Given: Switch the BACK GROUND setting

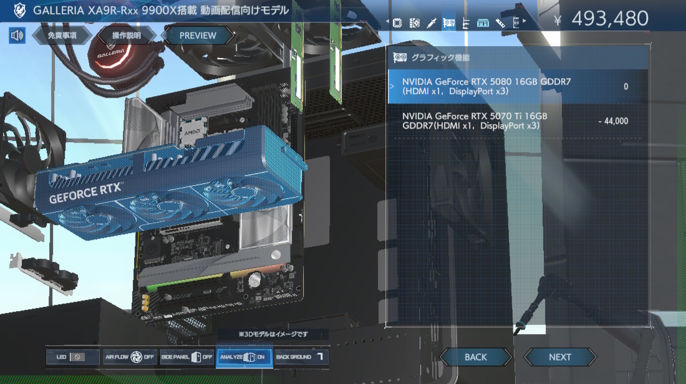Looking at the screenshot, I should coord(301,357).
